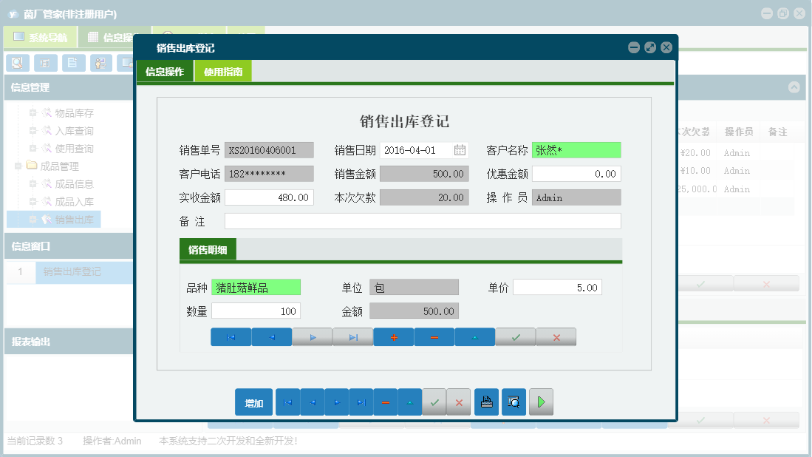Collapse the right panel with the chevron
Image resolution: width=812 pixels, height=457 pixels.
click(x=795, y=87)
